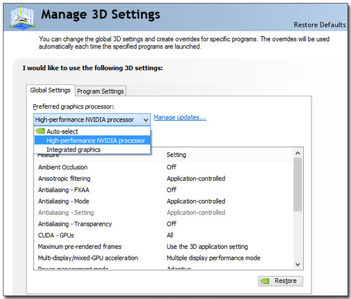Open the Manage updates link
Image resolution: width=351 pixels, height=299 pixels.
pos(180,118)
